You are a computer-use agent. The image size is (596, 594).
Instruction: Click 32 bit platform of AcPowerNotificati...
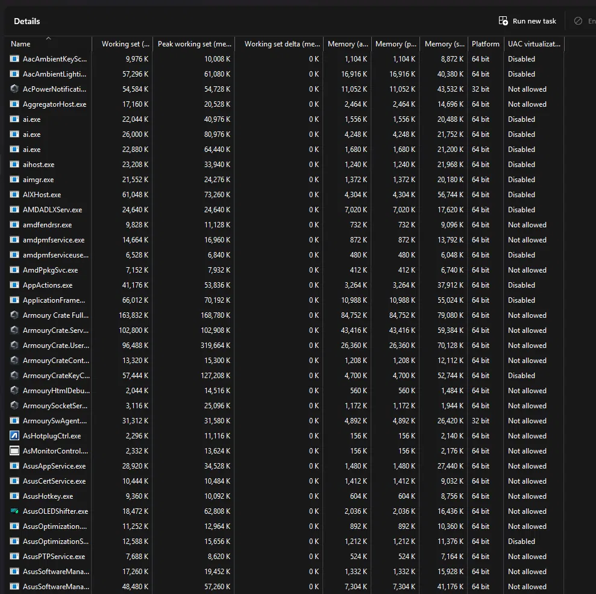480,89
